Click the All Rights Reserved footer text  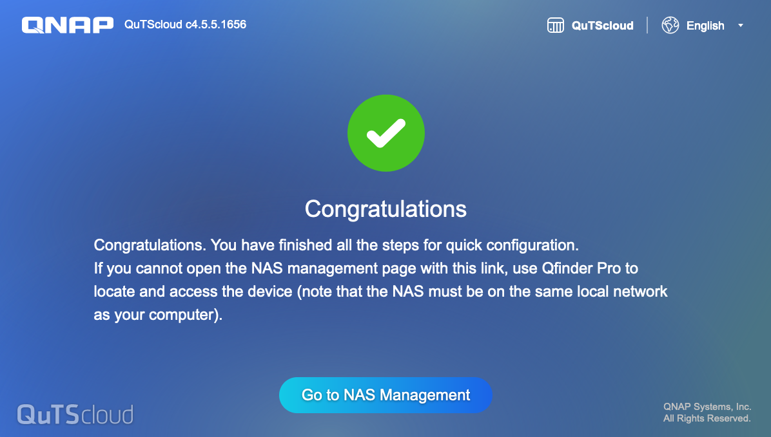click(x=707, y=418)
